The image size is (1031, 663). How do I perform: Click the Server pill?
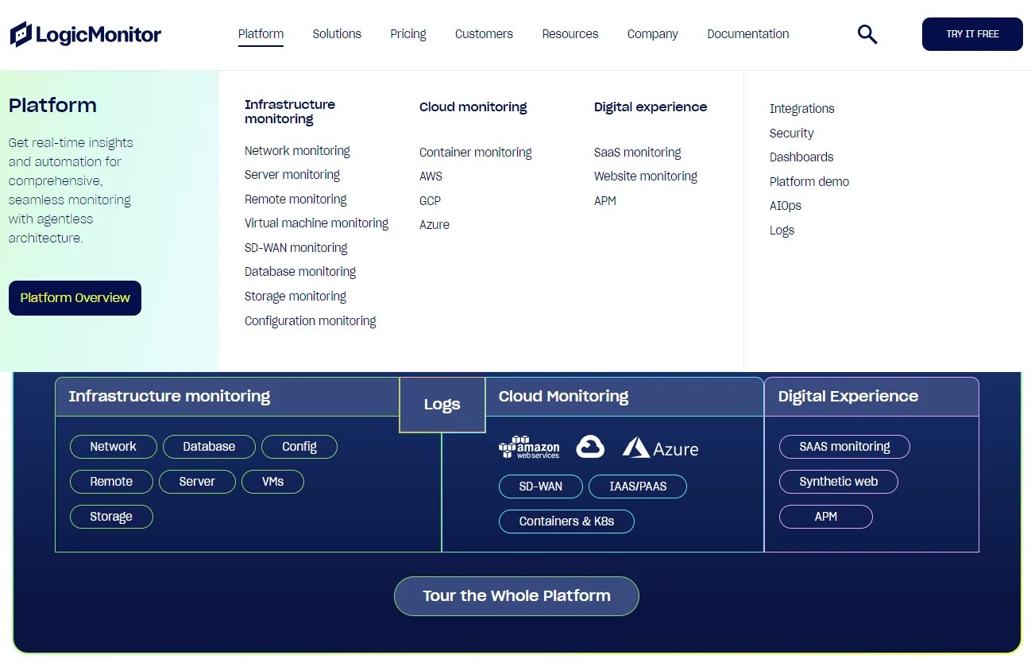coord(197,482)
